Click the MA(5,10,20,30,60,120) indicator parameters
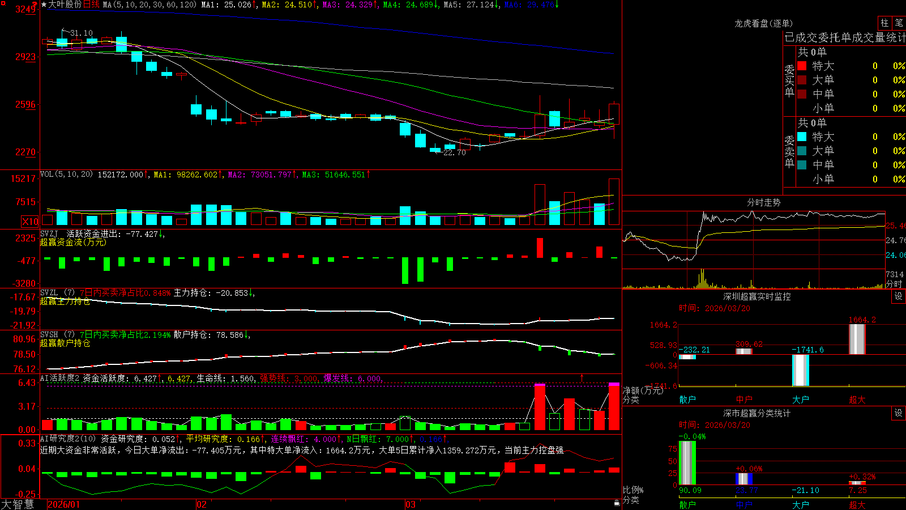This screenshot has height=510, width=906. click(x=149, y=5)
